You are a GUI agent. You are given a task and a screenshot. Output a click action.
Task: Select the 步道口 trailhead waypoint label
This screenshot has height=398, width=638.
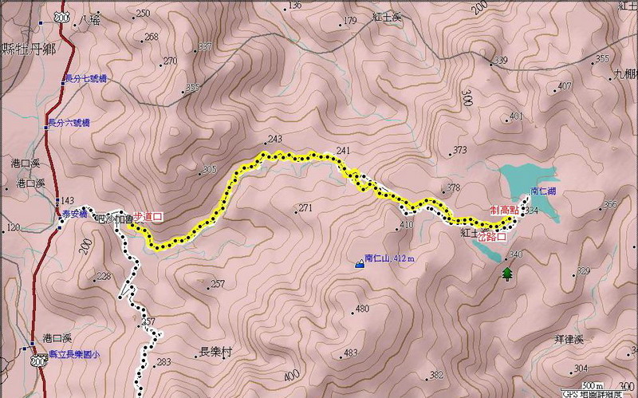click(x=148, y=216)
